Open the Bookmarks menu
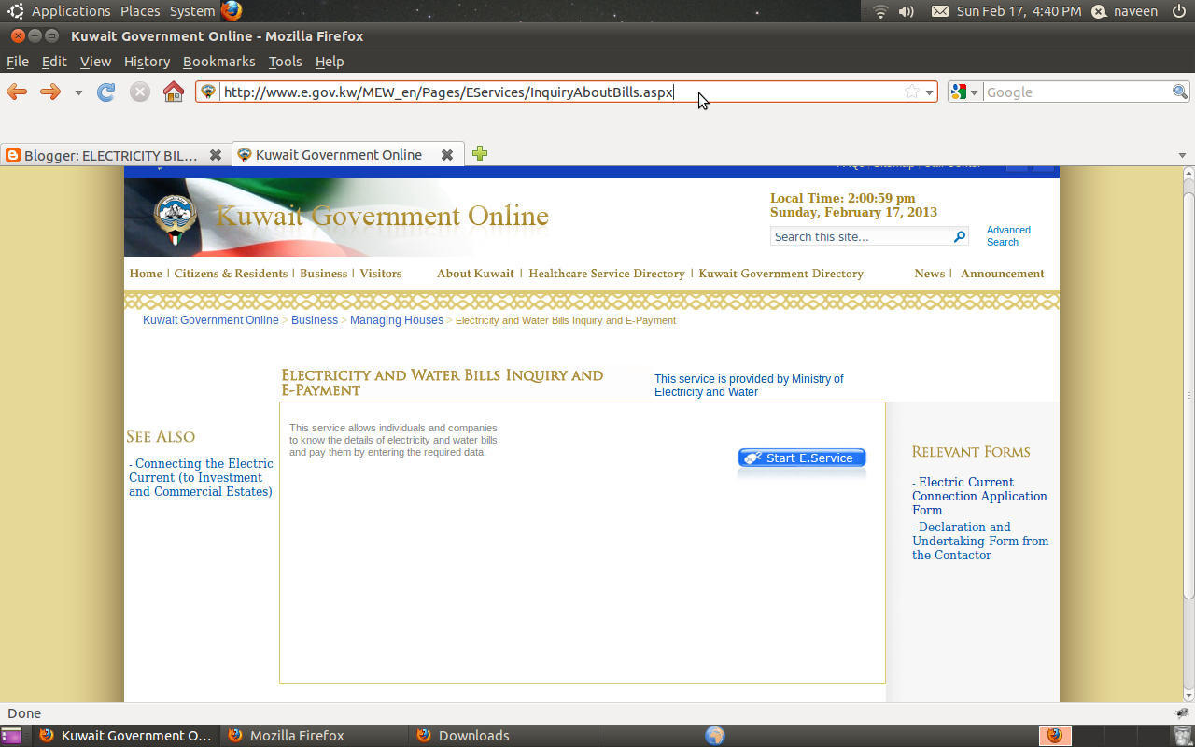The height and width of the screenshot is (747, 1195). tap(218, 62)
